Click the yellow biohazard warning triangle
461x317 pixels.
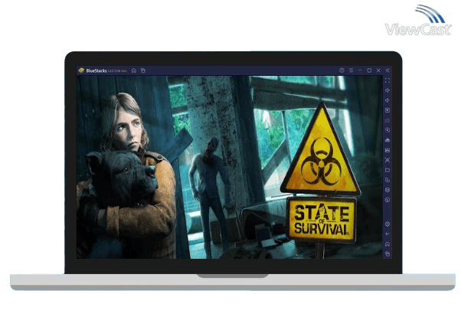320,150
